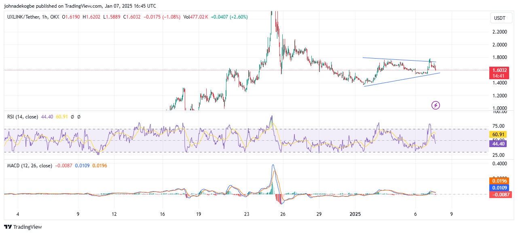Click the purple 44.40 value in the RSI legend
518x234 pixels.
click(x=47, y=117)
